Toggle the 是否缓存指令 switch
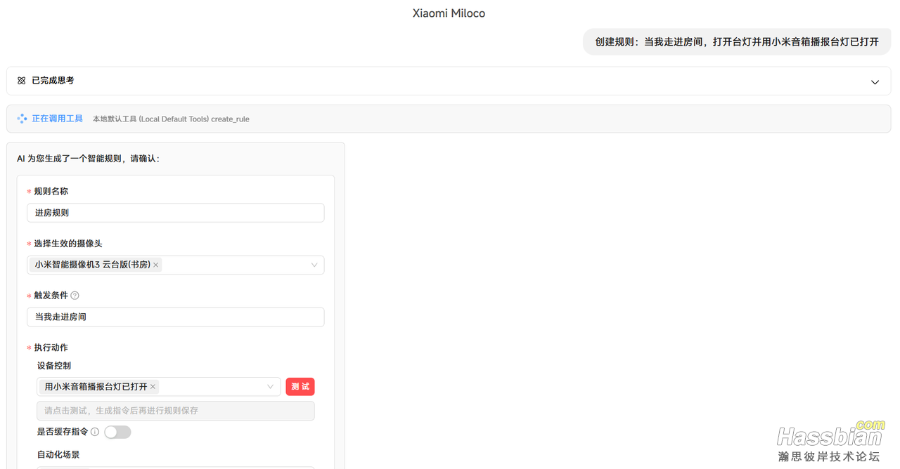 [117, 432]
